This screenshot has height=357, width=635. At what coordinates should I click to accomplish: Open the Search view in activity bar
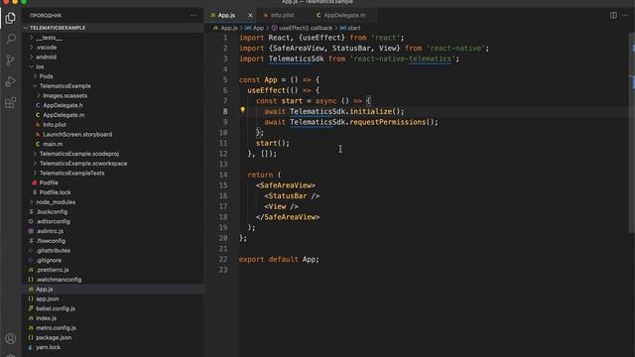pyautogui.click(x=11, y=39)
